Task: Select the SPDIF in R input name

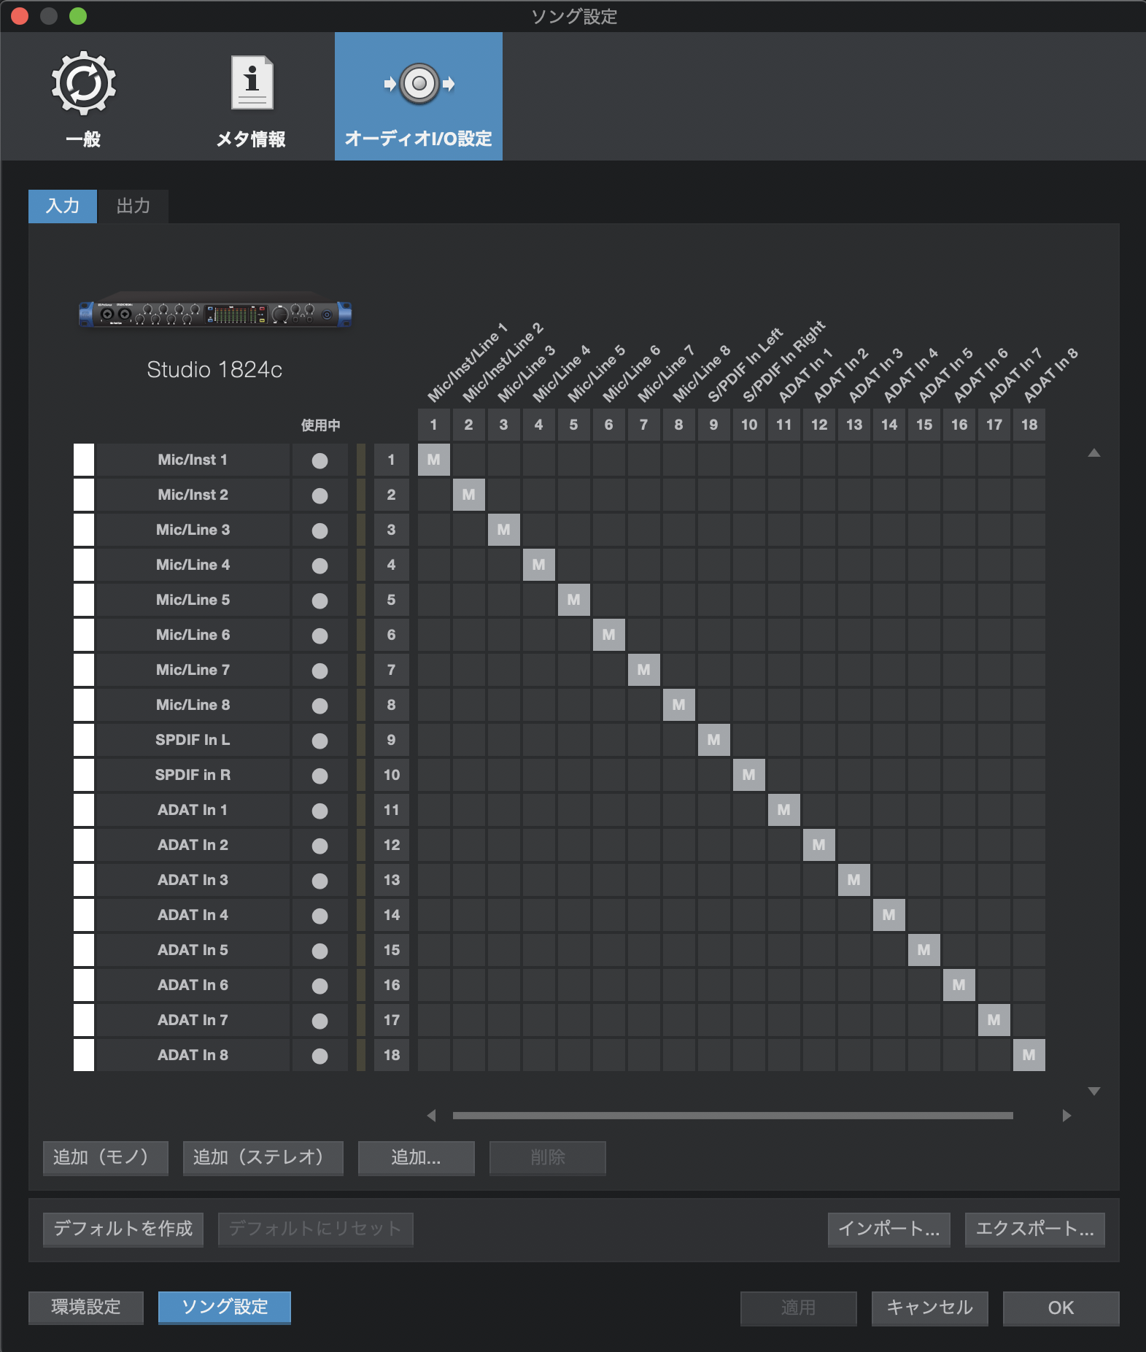Action: [x=193, y=775]
